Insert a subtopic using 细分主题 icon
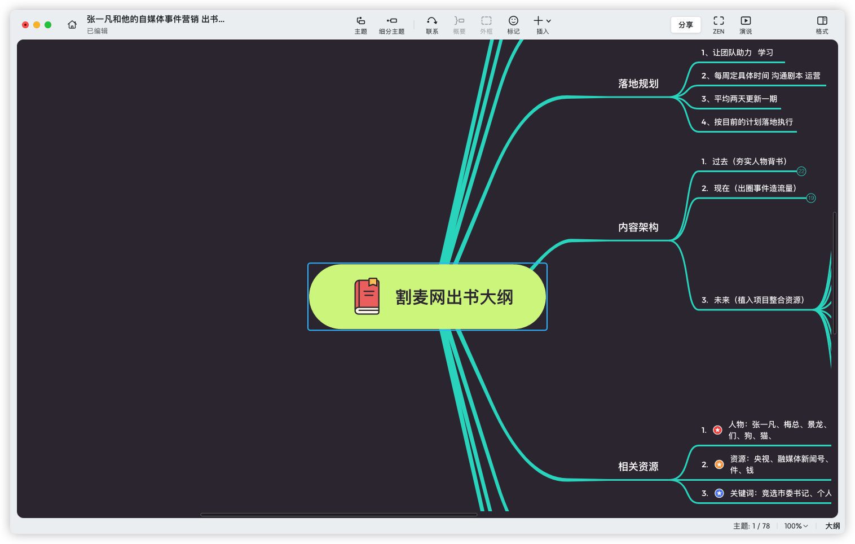855x544 pixels. (391, 25)
